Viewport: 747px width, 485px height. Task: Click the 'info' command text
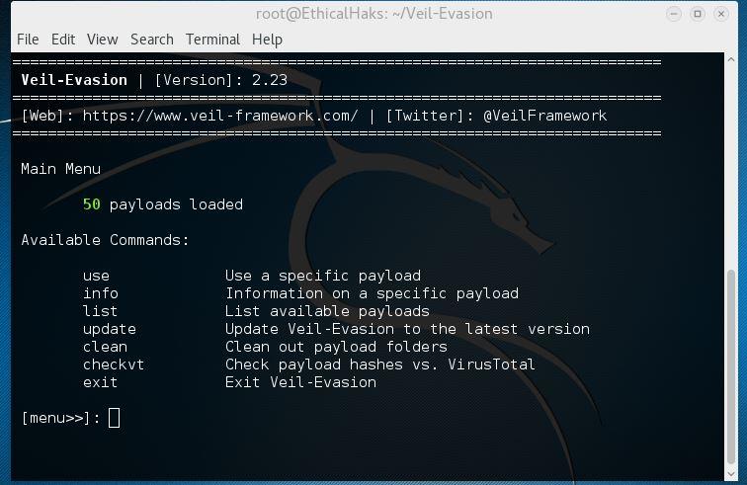[x=100, y=293]
